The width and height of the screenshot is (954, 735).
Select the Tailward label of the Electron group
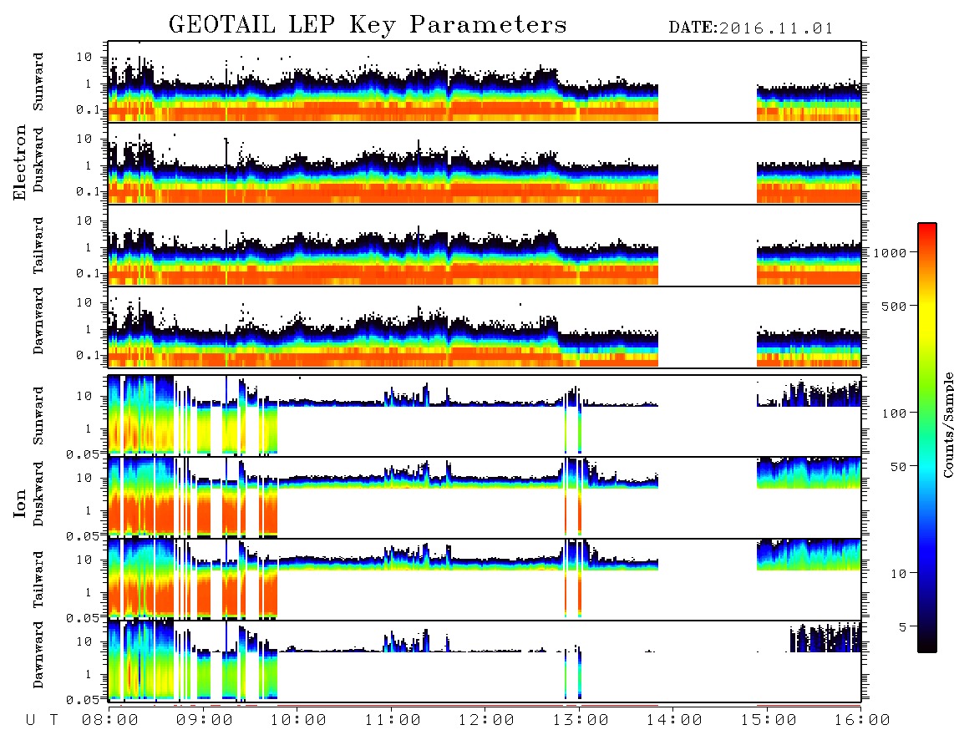click(x=38, y=246)
